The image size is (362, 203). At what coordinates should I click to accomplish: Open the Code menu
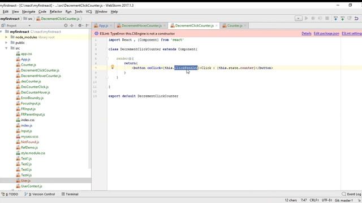(x=42, y=11)
